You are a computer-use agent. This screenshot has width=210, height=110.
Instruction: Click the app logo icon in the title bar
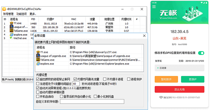(x=4, y=9)
